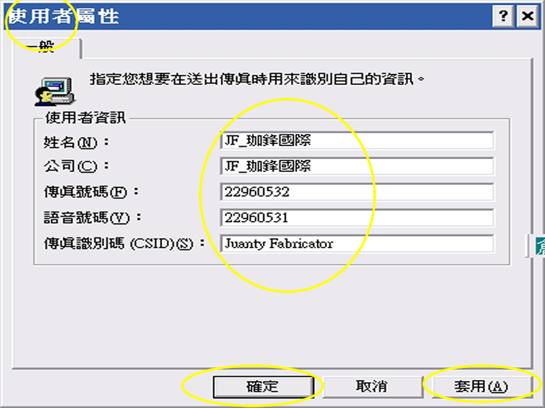Click the CSID field with Juanty Fabricator
The image size is (545, 408).
click(x=356, y=244)
